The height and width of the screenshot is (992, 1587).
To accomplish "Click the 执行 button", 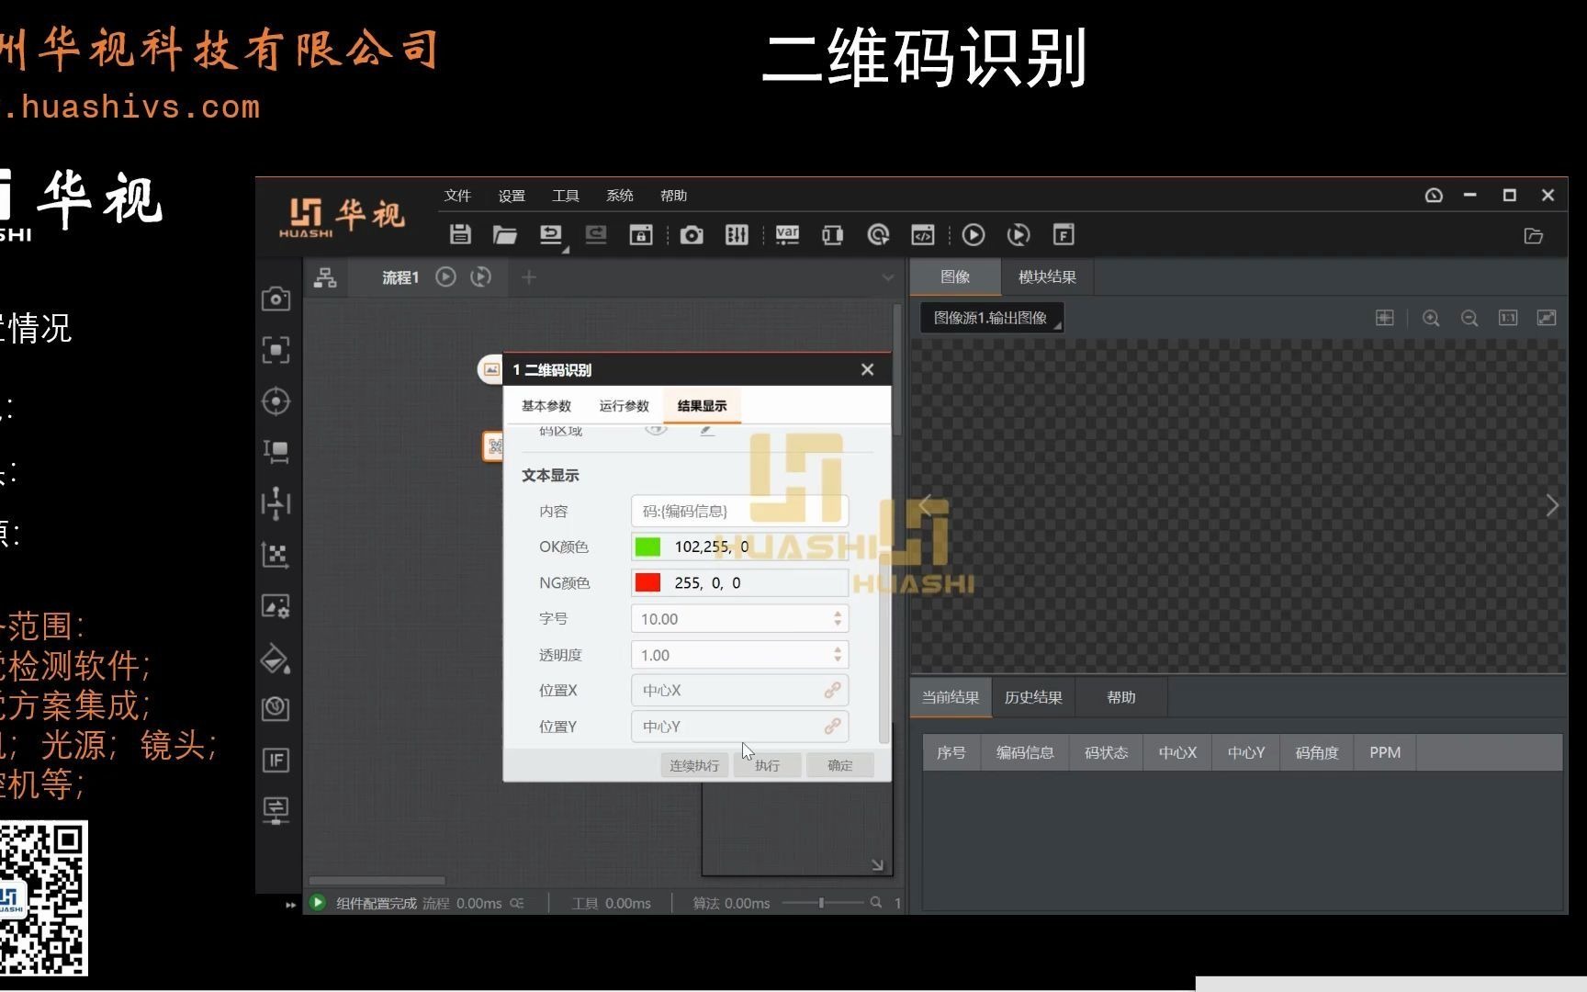I will 768,765.
